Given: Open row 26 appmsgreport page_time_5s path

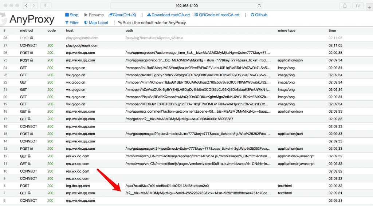Looking at the screenshot, I should 198,53.
